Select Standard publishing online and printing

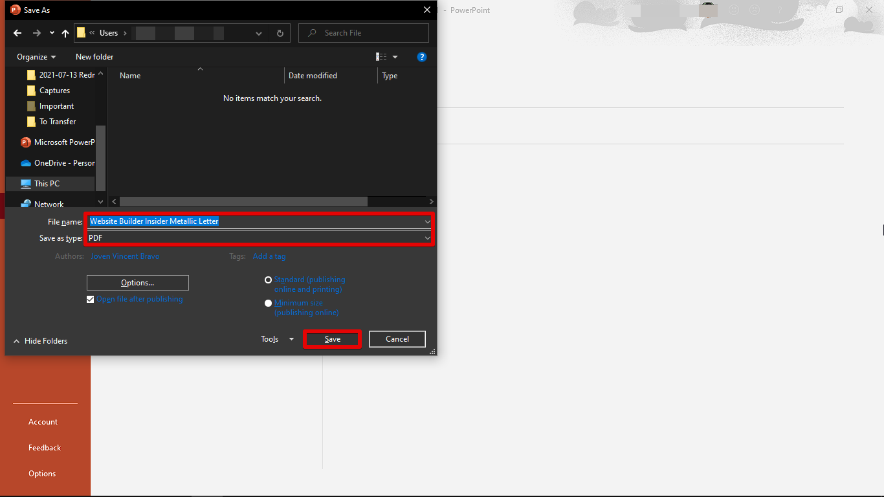click(x=268, y=280)
